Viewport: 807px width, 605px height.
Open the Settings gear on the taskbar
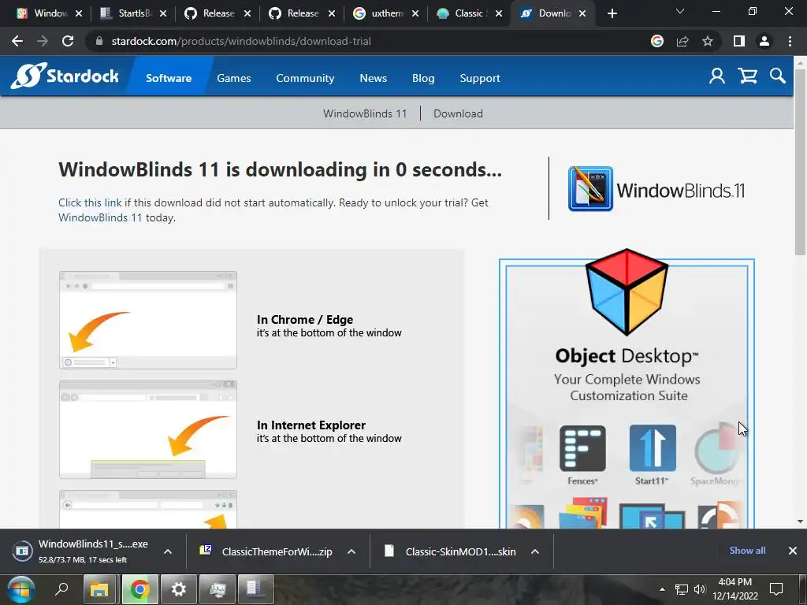(x=179, y=589)
